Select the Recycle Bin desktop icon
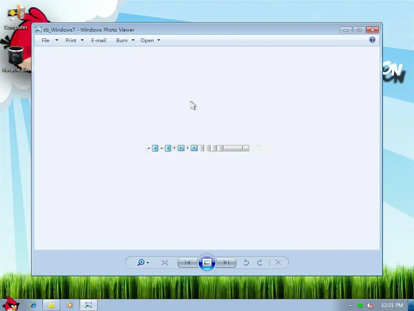 pos(16,59)
